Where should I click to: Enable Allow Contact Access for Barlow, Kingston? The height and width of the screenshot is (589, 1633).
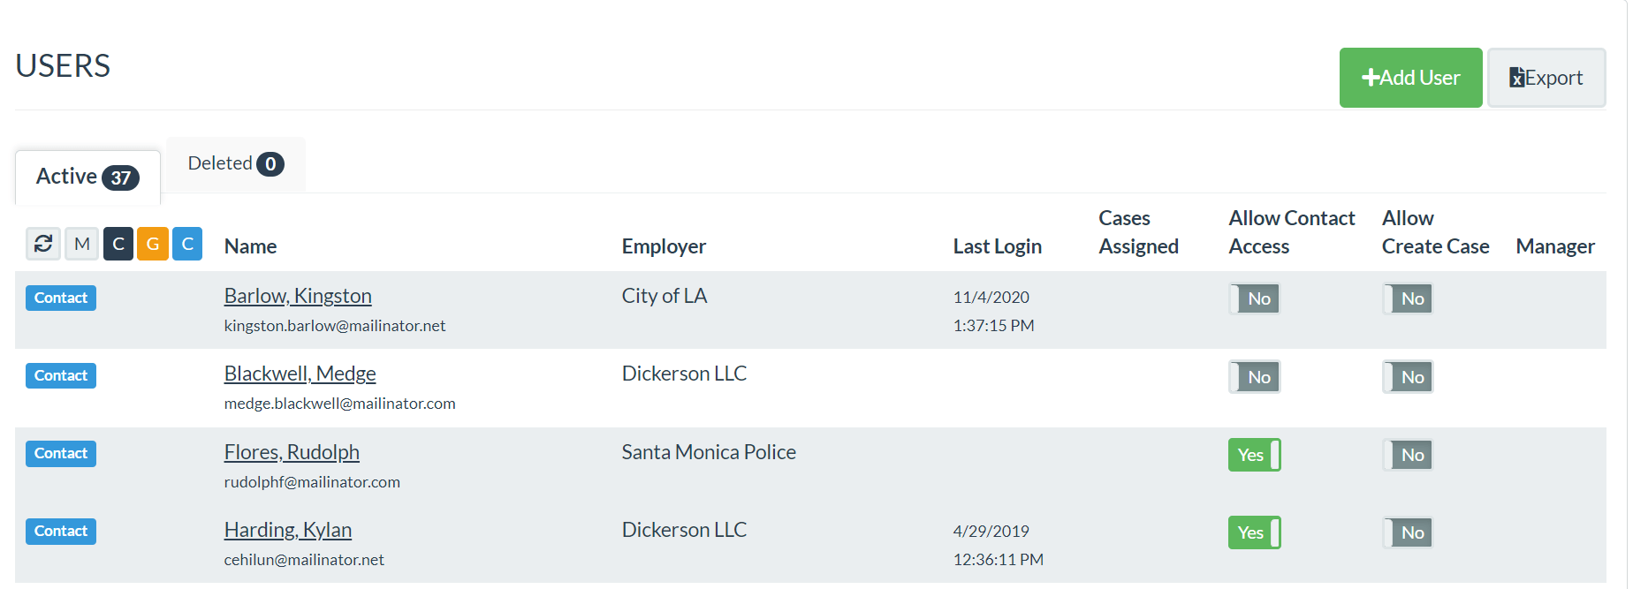[x=1254, y=298]
